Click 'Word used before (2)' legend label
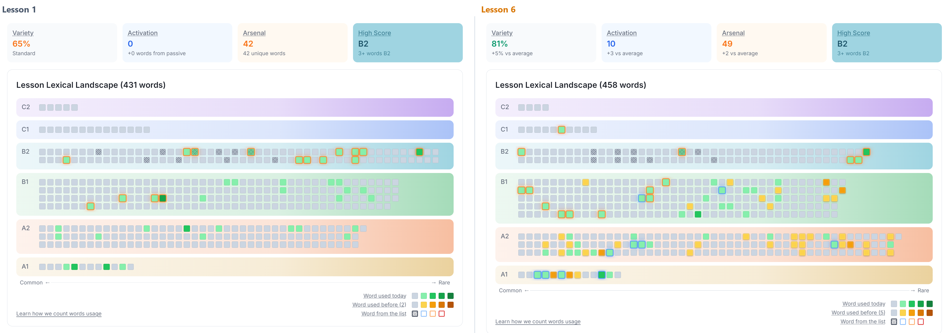949x333 pixels. pyautogui.click(x=379, y=305)
